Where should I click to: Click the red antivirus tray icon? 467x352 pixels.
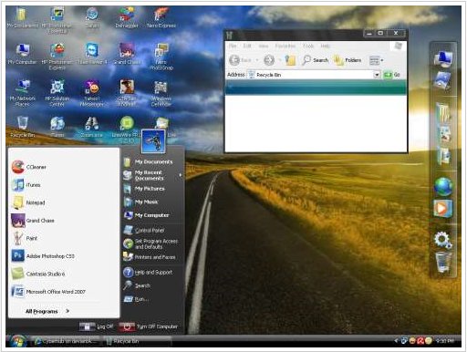point(420,341)
